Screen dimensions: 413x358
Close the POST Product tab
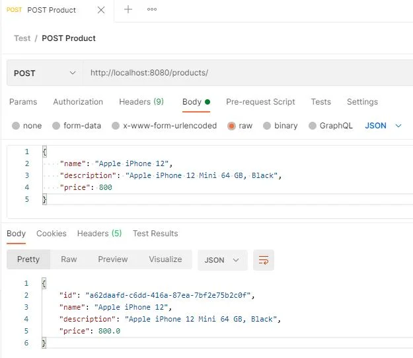(x=101, y=10)
